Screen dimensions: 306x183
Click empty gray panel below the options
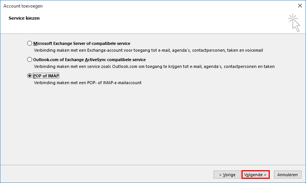coord(151,128)
